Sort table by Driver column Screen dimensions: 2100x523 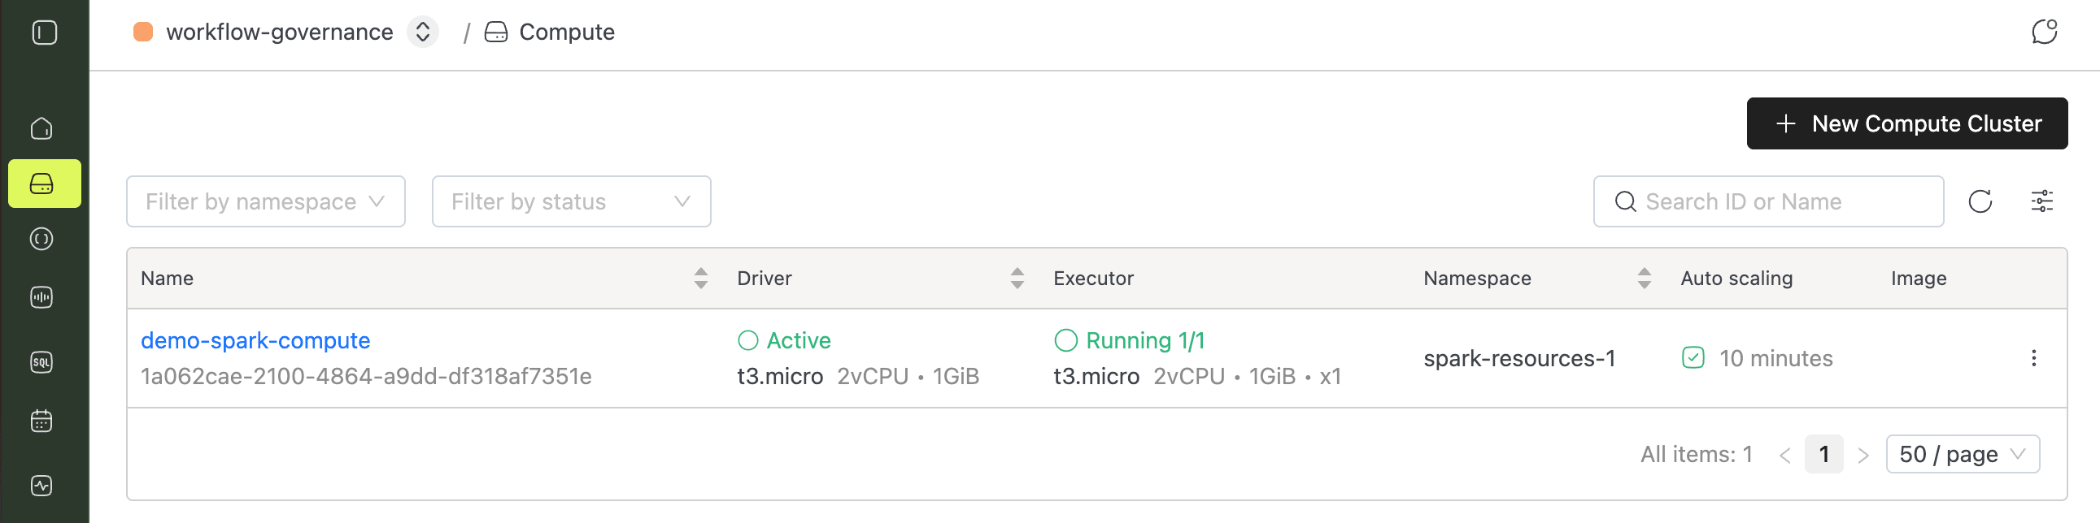(x=1017, y=279)
